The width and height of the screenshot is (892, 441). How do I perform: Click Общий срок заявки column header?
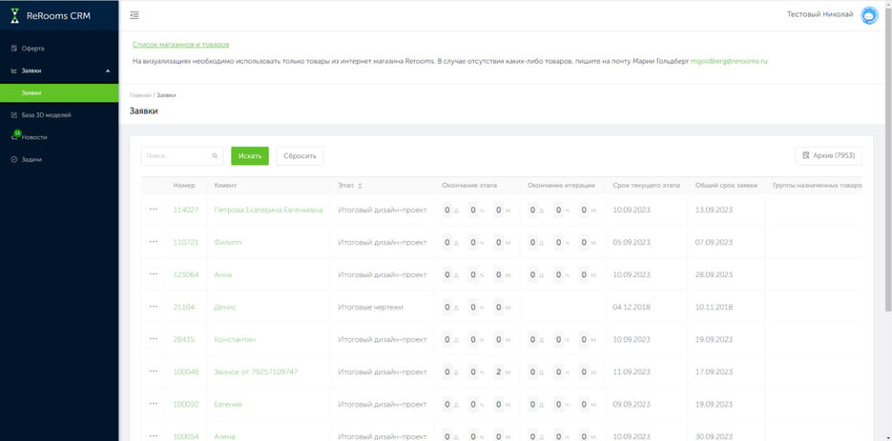tap(726, 186)
